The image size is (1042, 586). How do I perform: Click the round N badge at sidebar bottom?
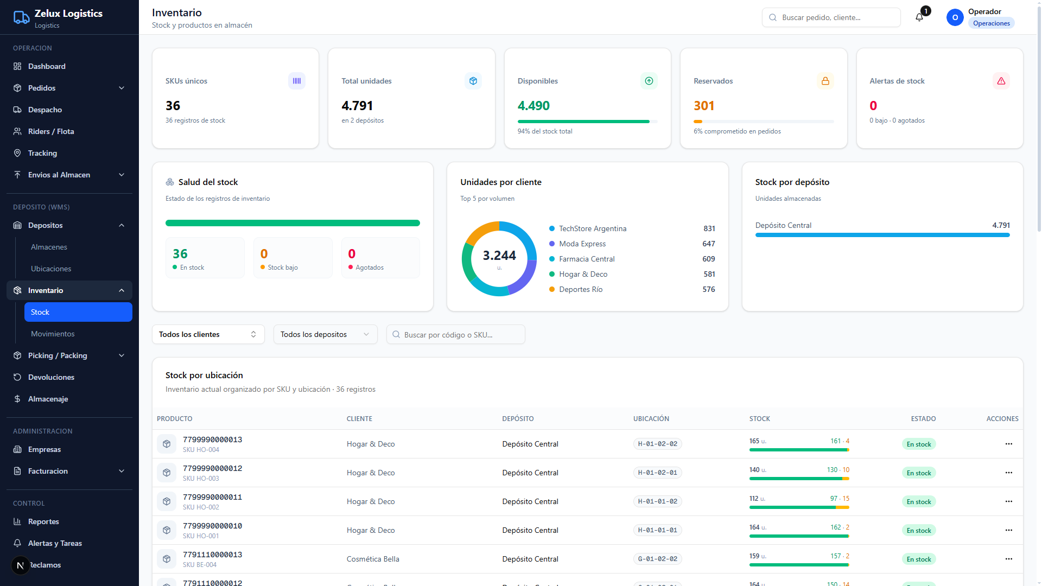(x=21, y=565)
